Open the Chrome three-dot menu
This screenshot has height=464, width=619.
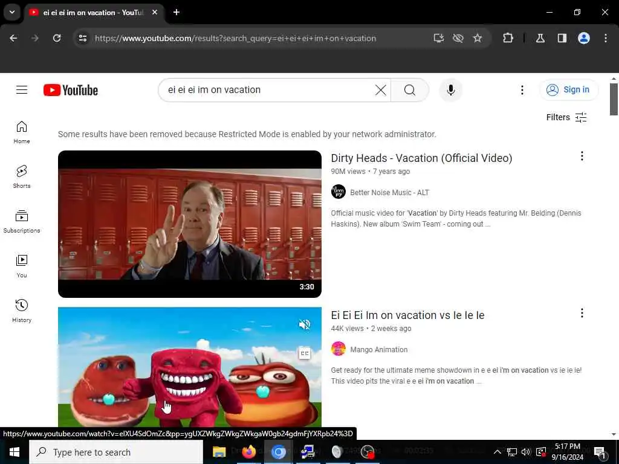point(606,38)
